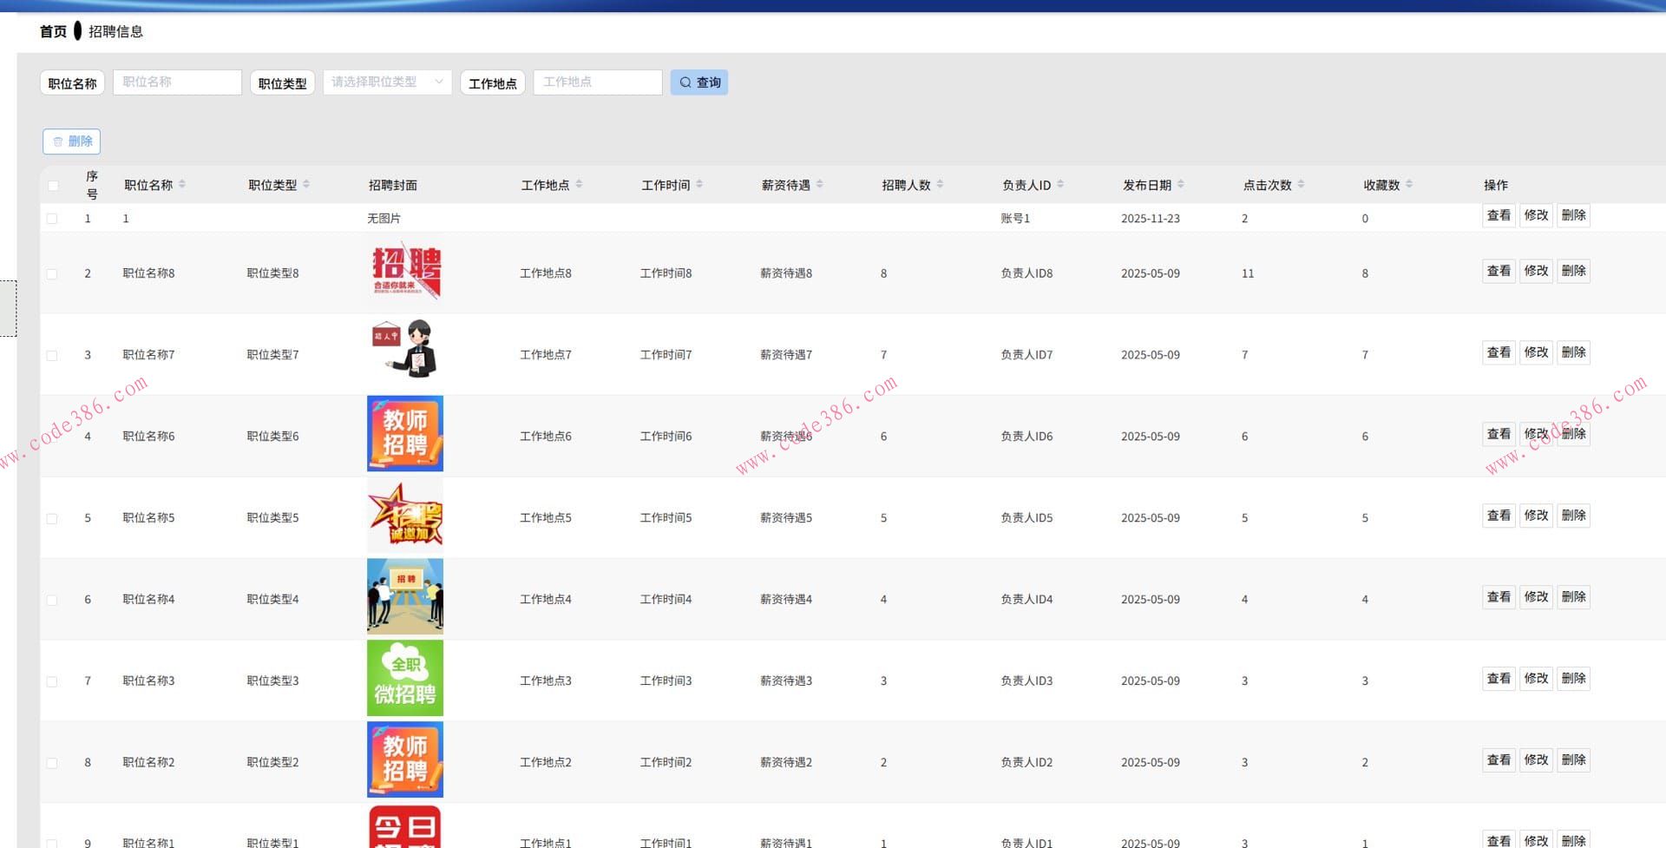
Task: Go to 首页 in the breadcrumb
Action: pyautogui.click(x=53, y=31)
